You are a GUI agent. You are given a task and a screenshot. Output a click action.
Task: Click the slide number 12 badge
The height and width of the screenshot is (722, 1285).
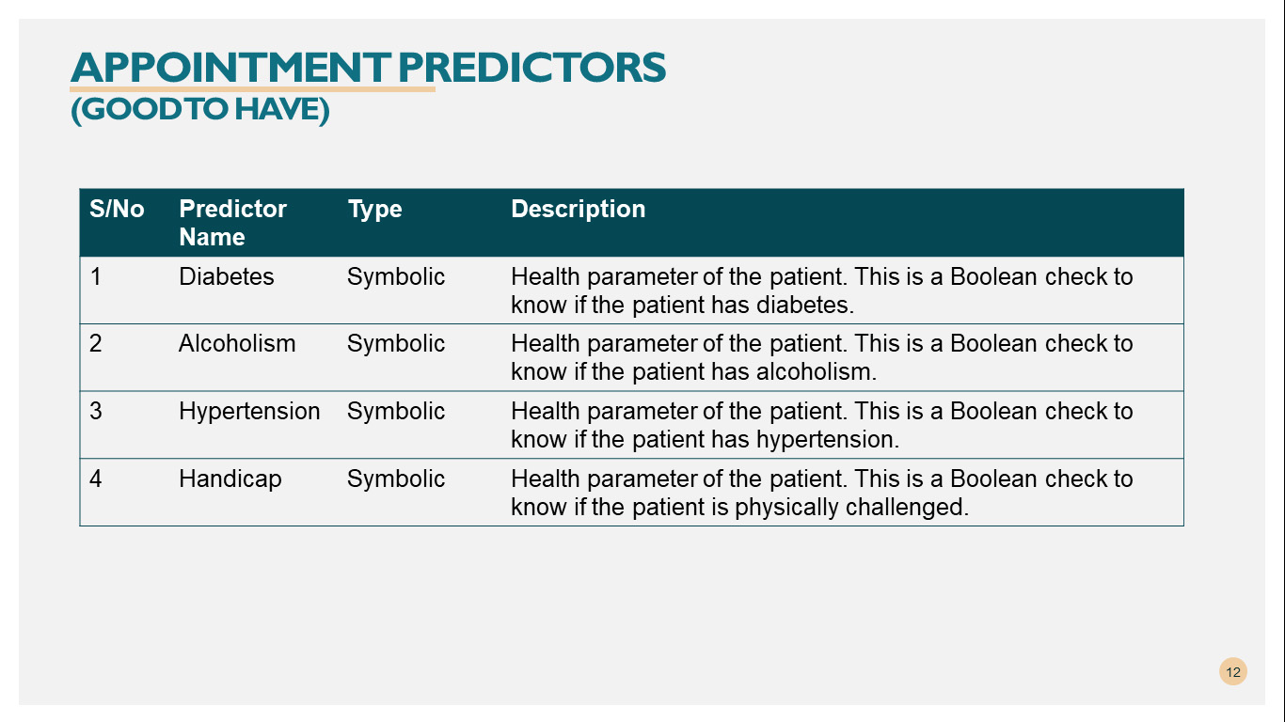[x=1232, y=671]
